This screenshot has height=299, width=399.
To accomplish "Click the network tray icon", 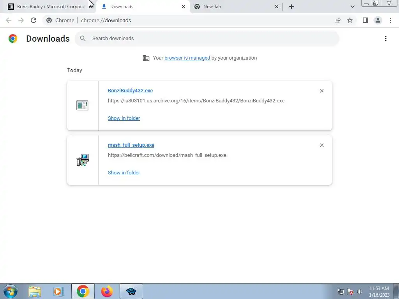I will point(341,292).
